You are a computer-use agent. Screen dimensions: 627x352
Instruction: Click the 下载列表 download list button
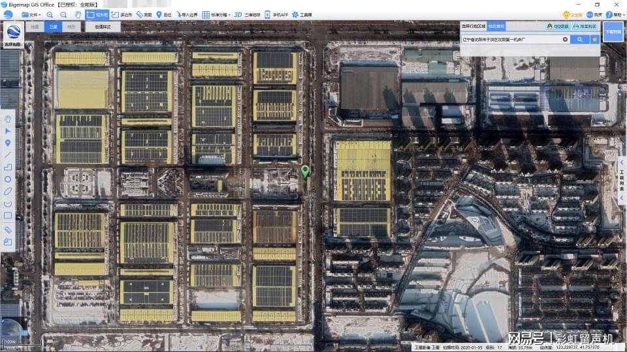613,31
